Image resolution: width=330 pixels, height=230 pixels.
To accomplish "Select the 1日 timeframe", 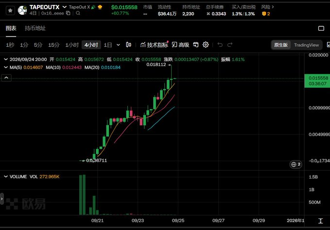I will [108, 45].
